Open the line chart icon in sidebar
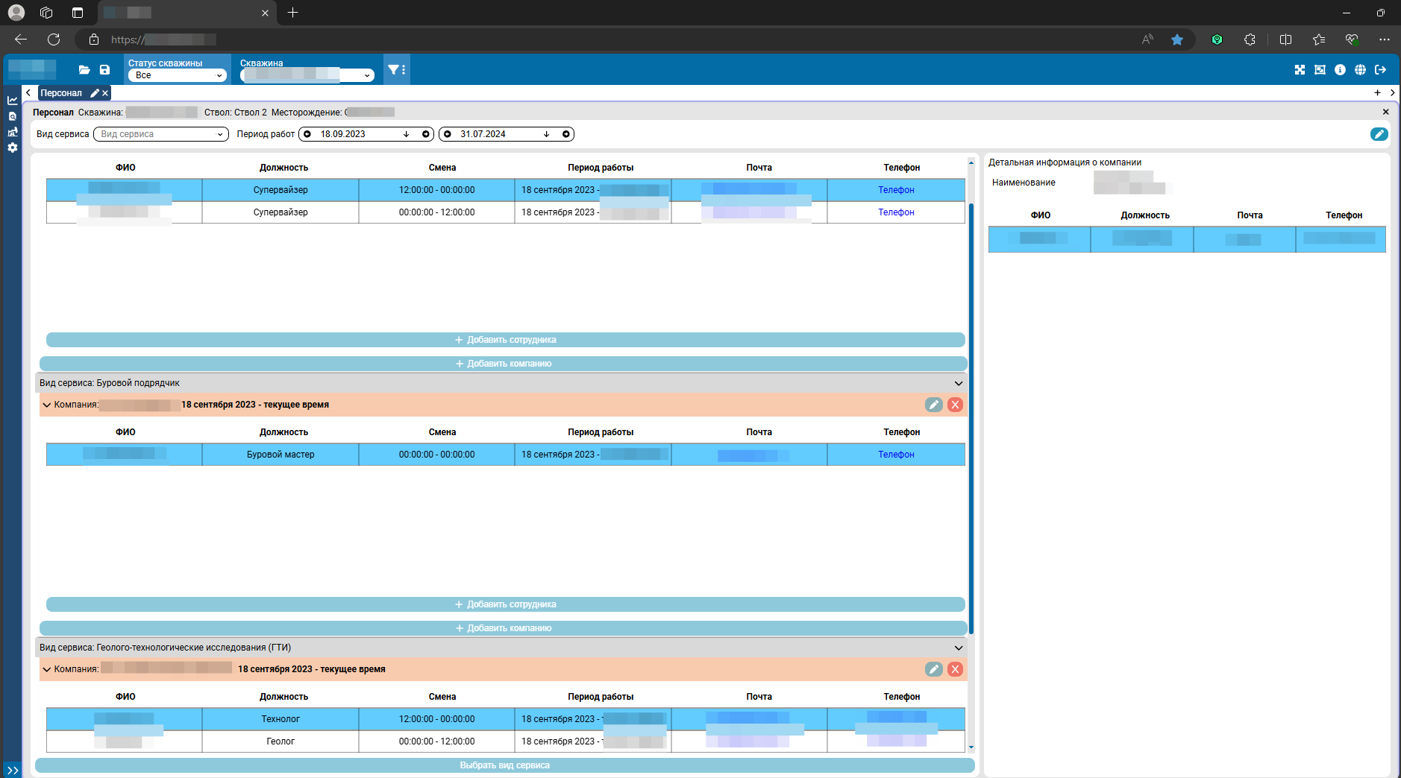Viewport: 1401px width, 778px height. tap(13, 101)
